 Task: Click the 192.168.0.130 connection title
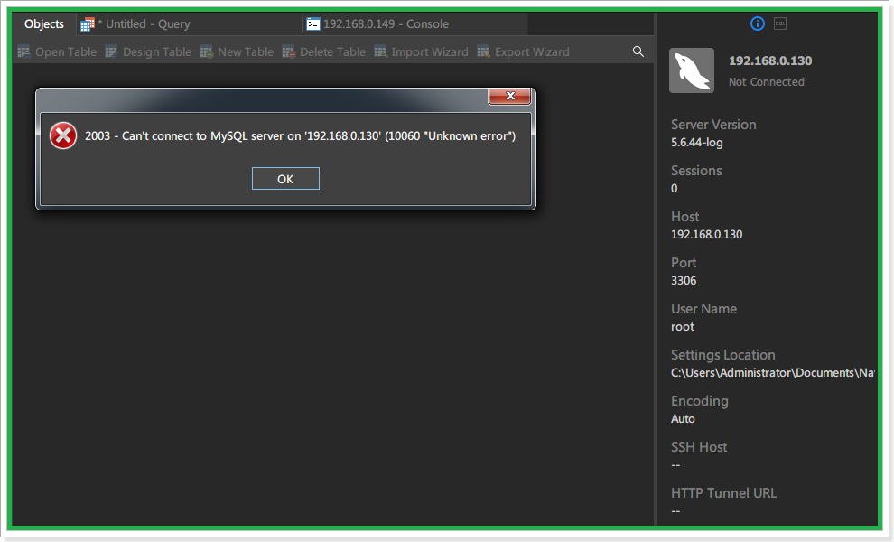[x=770, y=61]
